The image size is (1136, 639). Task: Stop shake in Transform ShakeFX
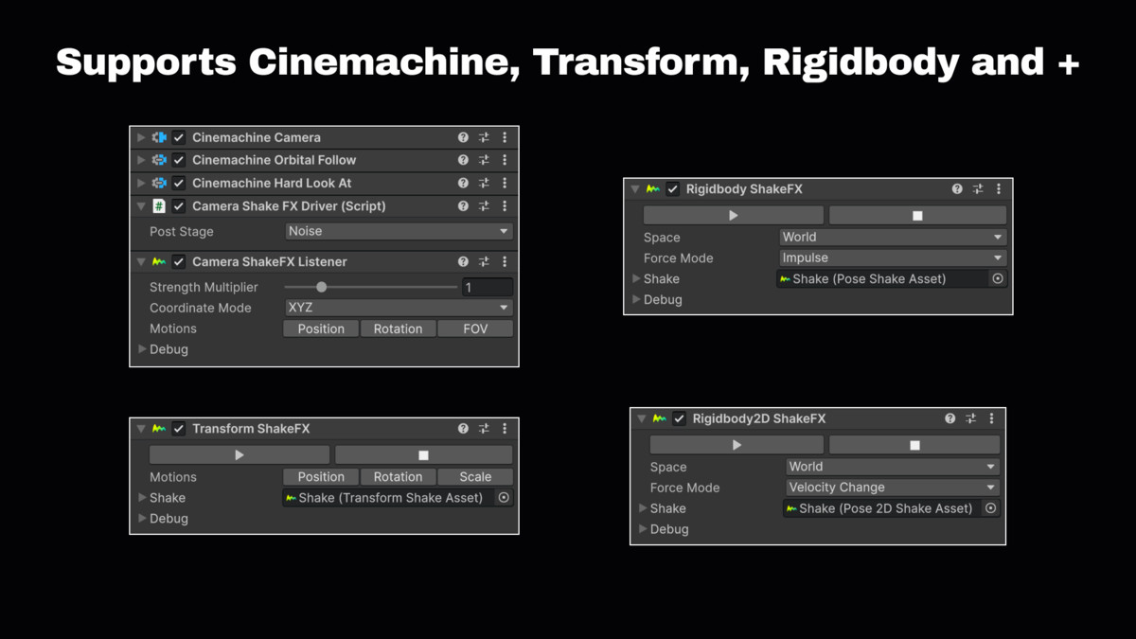pos(424,455)
